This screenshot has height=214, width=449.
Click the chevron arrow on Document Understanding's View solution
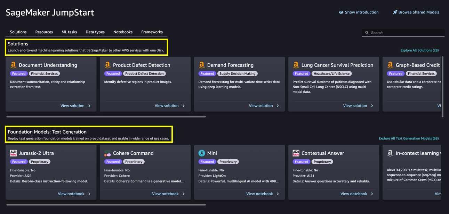[x=89, y=106]
